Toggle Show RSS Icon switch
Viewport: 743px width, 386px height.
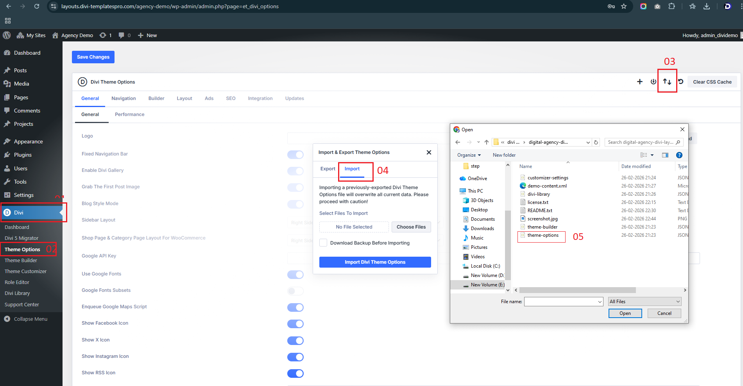pyautogui.click(x=295, y=373)
